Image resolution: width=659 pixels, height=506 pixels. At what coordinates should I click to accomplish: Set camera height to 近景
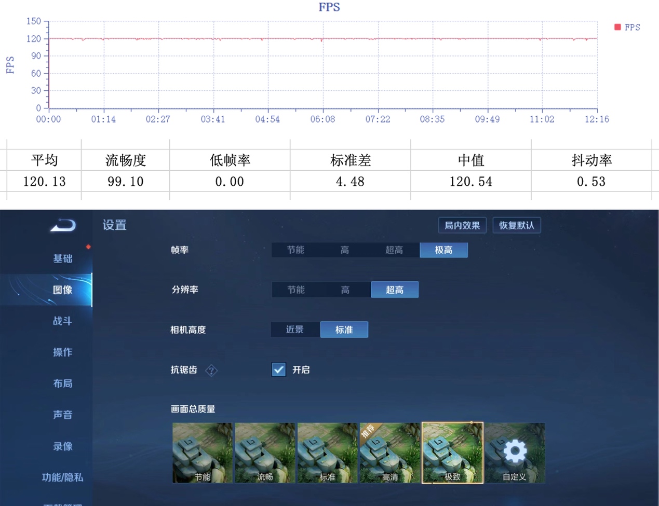click(x=295, y=330)
